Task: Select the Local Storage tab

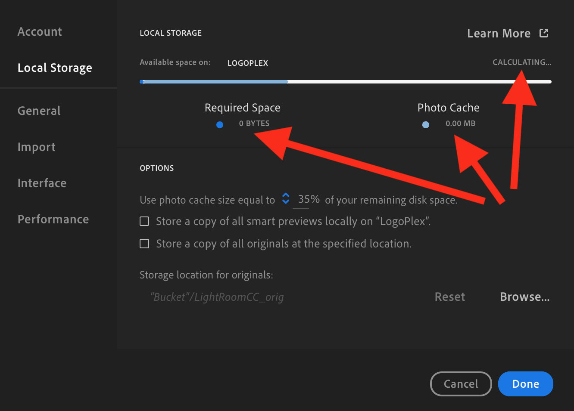Action: point(55,68)
